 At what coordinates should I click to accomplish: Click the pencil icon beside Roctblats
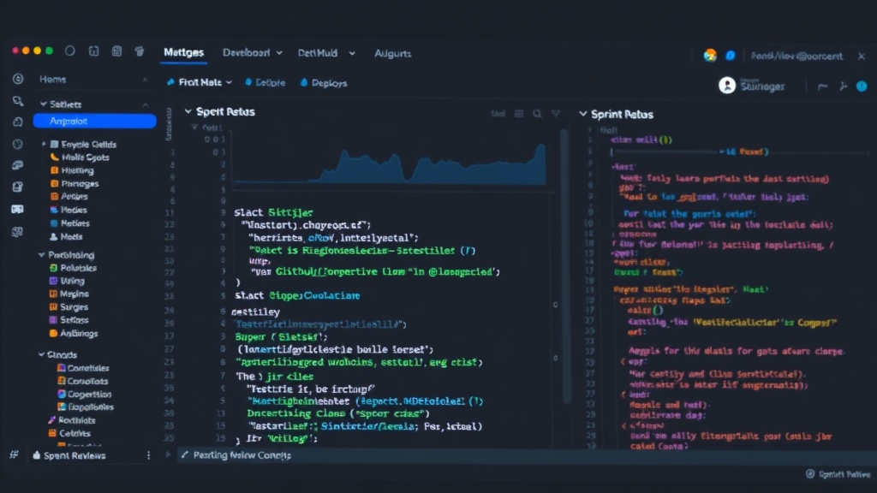(52, 419)
